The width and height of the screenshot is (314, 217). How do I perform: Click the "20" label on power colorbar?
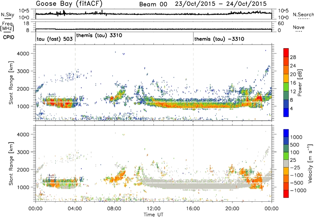pos(293,74)
